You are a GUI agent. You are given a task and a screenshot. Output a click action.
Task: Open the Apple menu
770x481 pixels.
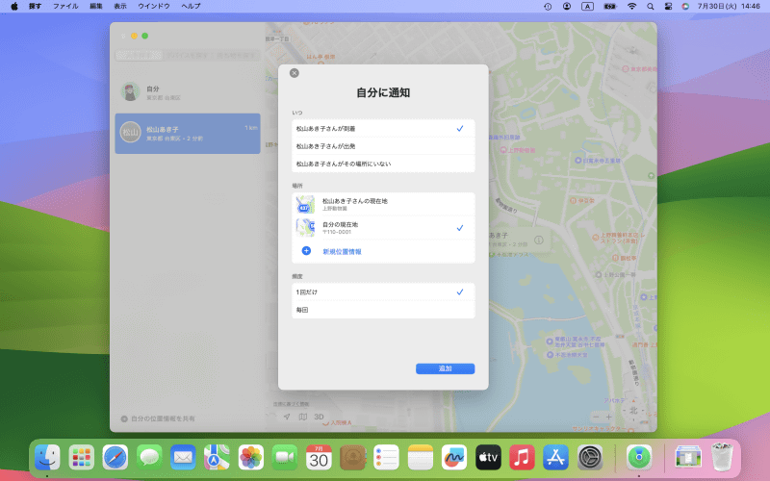tap(14, 7)
